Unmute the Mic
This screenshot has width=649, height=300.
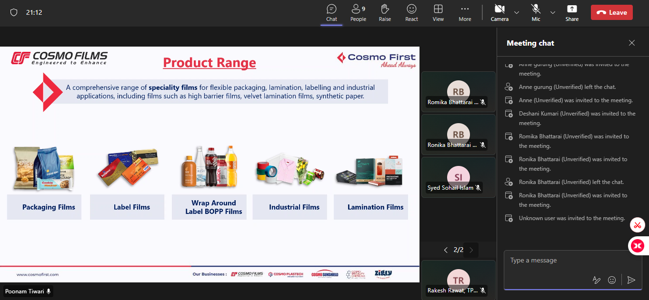(x=536, y=13)
